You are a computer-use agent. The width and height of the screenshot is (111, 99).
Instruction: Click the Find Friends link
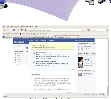point(41,53)
